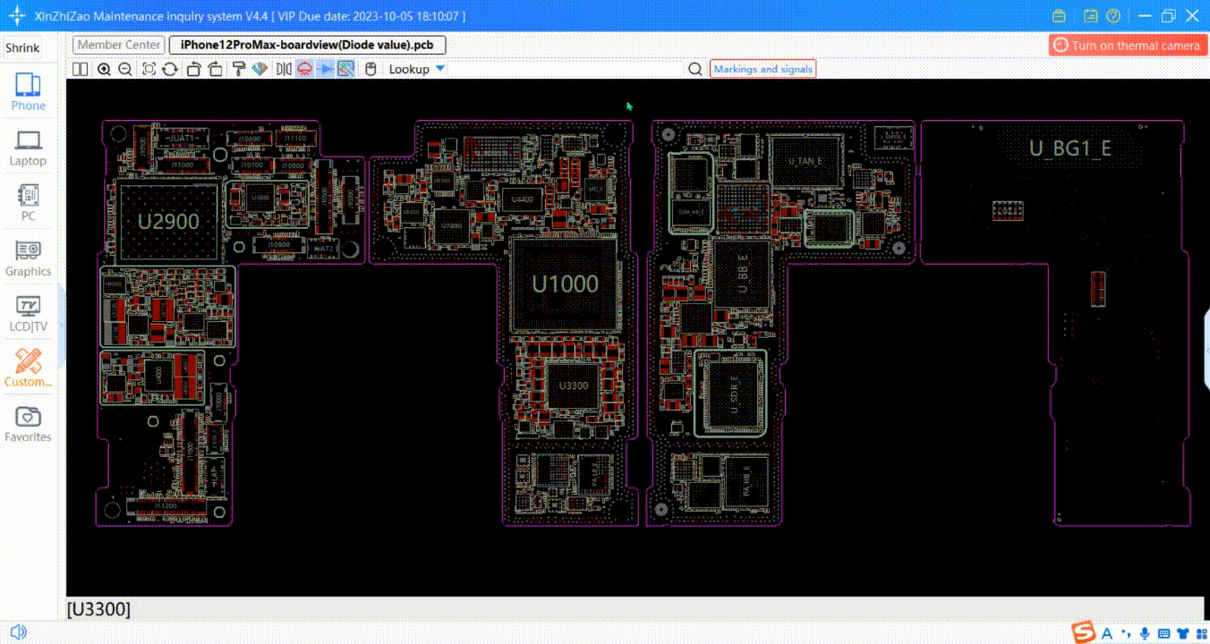Open the Laptop category in sidebar

[28, 148]
